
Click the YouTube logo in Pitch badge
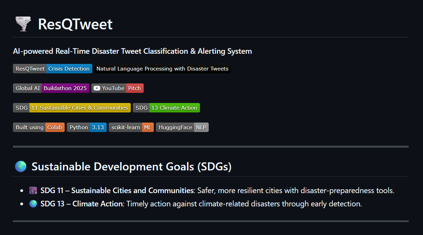[97, 88]
